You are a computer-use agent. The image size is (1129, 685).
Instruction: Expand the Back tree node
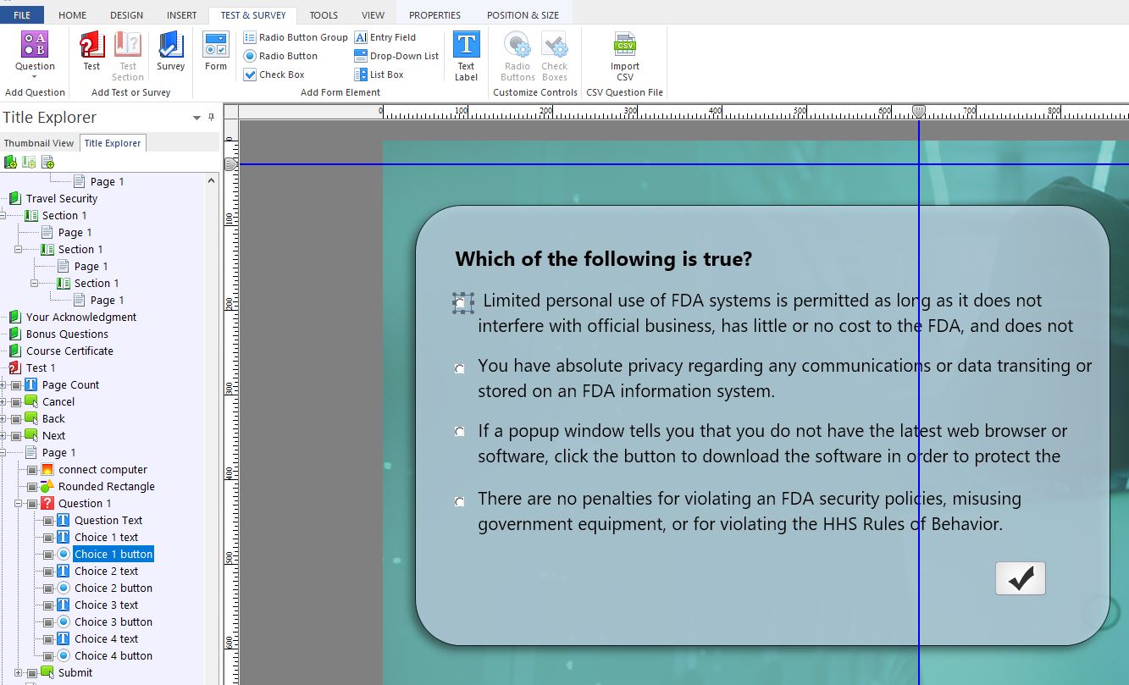(3, 418)
